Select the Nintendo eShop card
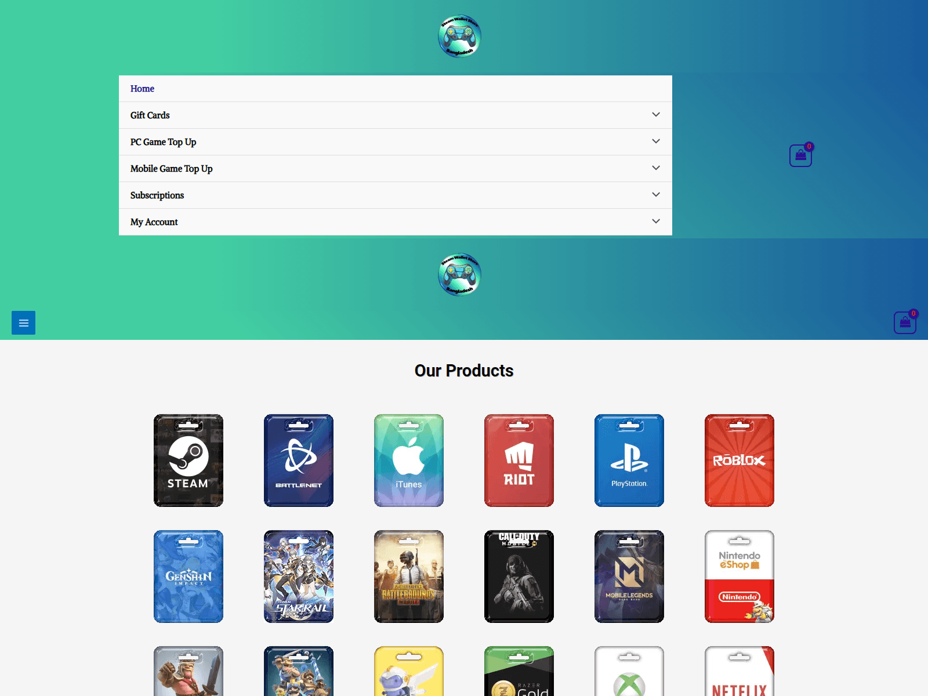 [x=739, y=577]
